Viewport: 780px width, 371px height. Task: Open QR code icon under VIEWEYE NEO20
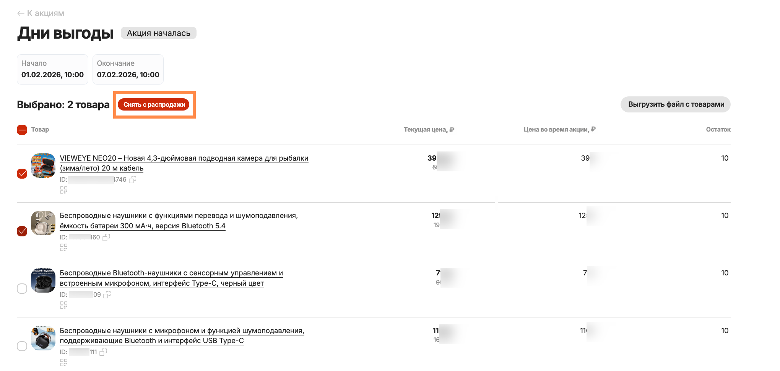63,190
